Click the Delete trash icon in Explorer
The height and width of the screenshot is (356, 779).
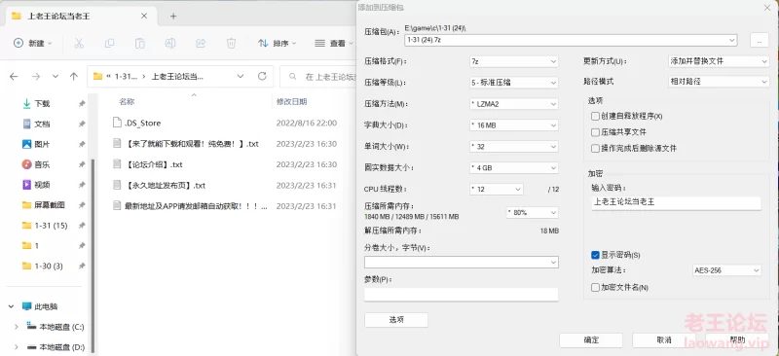point(231,44)
